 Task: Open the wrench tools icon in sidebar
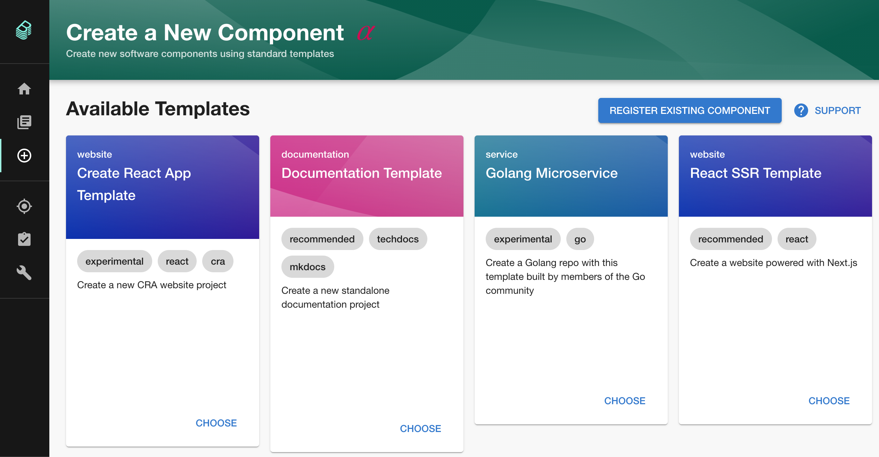(x=24, y=273)
